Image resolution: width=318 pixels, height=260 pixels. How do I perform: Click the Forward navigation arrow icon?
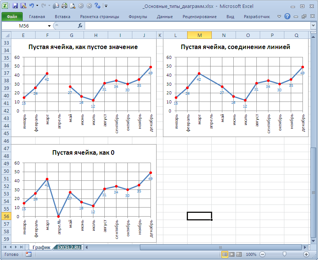(x=89, y=6)
